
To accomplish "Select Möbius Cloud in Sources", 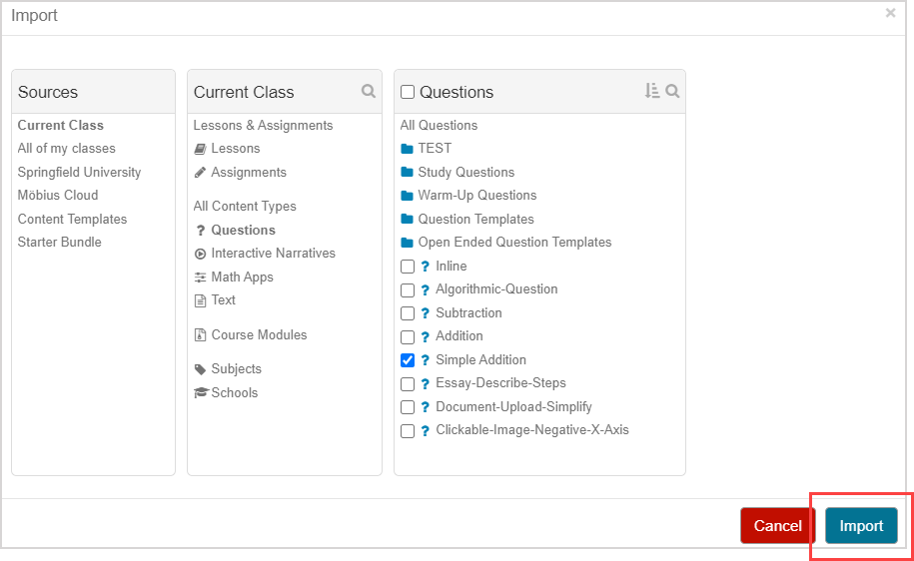I will [x=58, y=196].
